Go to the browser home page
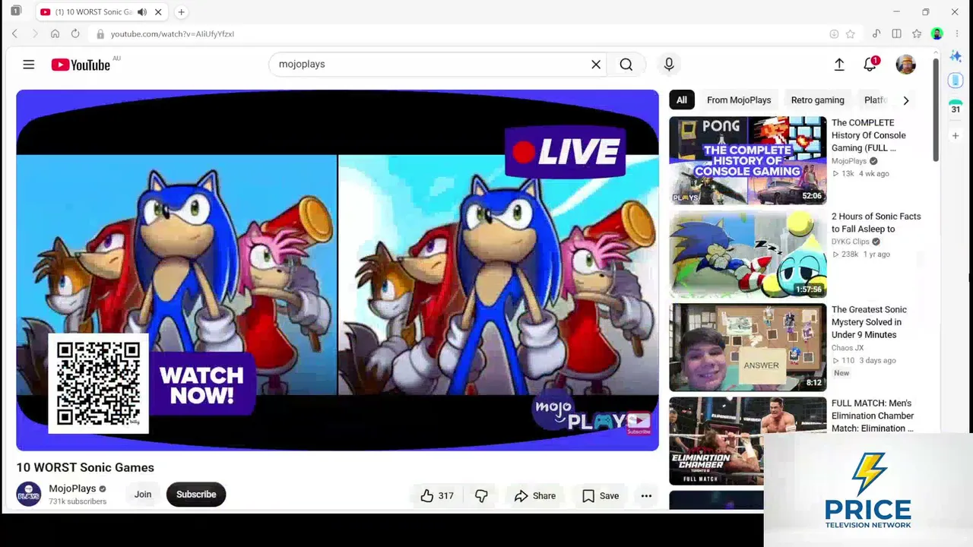Image resolution: width=973 pixels, height=547 pixels. (55, 33)
